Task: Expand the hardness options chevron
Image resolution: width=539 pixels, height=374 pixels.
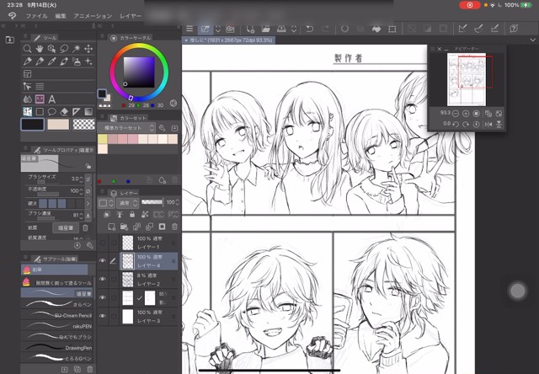Action: tap(88, 204)
